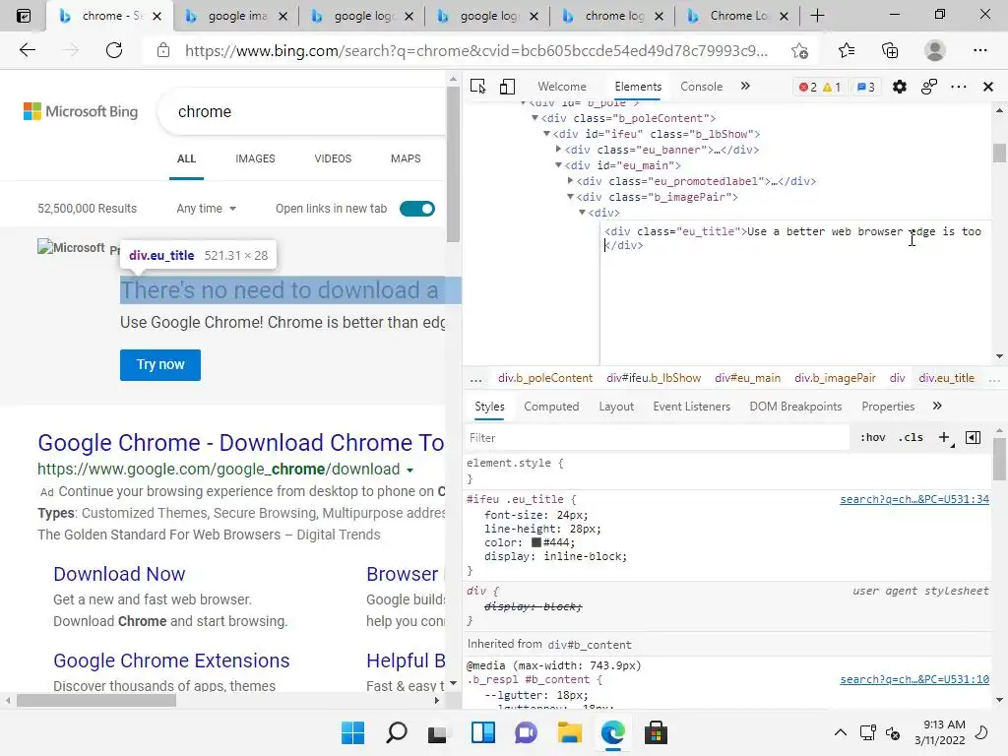Select the IMAGES search tab
This screenshot has width=1008, height=756.
click(255, 158)
